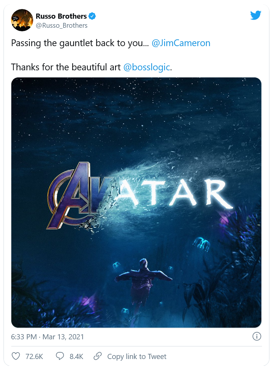Click the 6:33 PM Mar 13, 2021 timestamp
This screenshot has width=272, height=369.
coord(47,337)
